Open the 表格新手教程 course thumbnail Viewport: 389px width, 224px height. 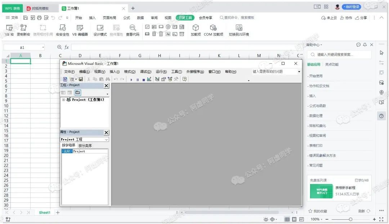pos(321,191)
